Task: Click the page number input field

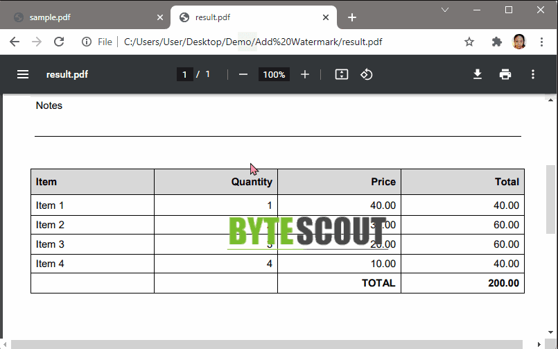Action: [x=184, y=74]
